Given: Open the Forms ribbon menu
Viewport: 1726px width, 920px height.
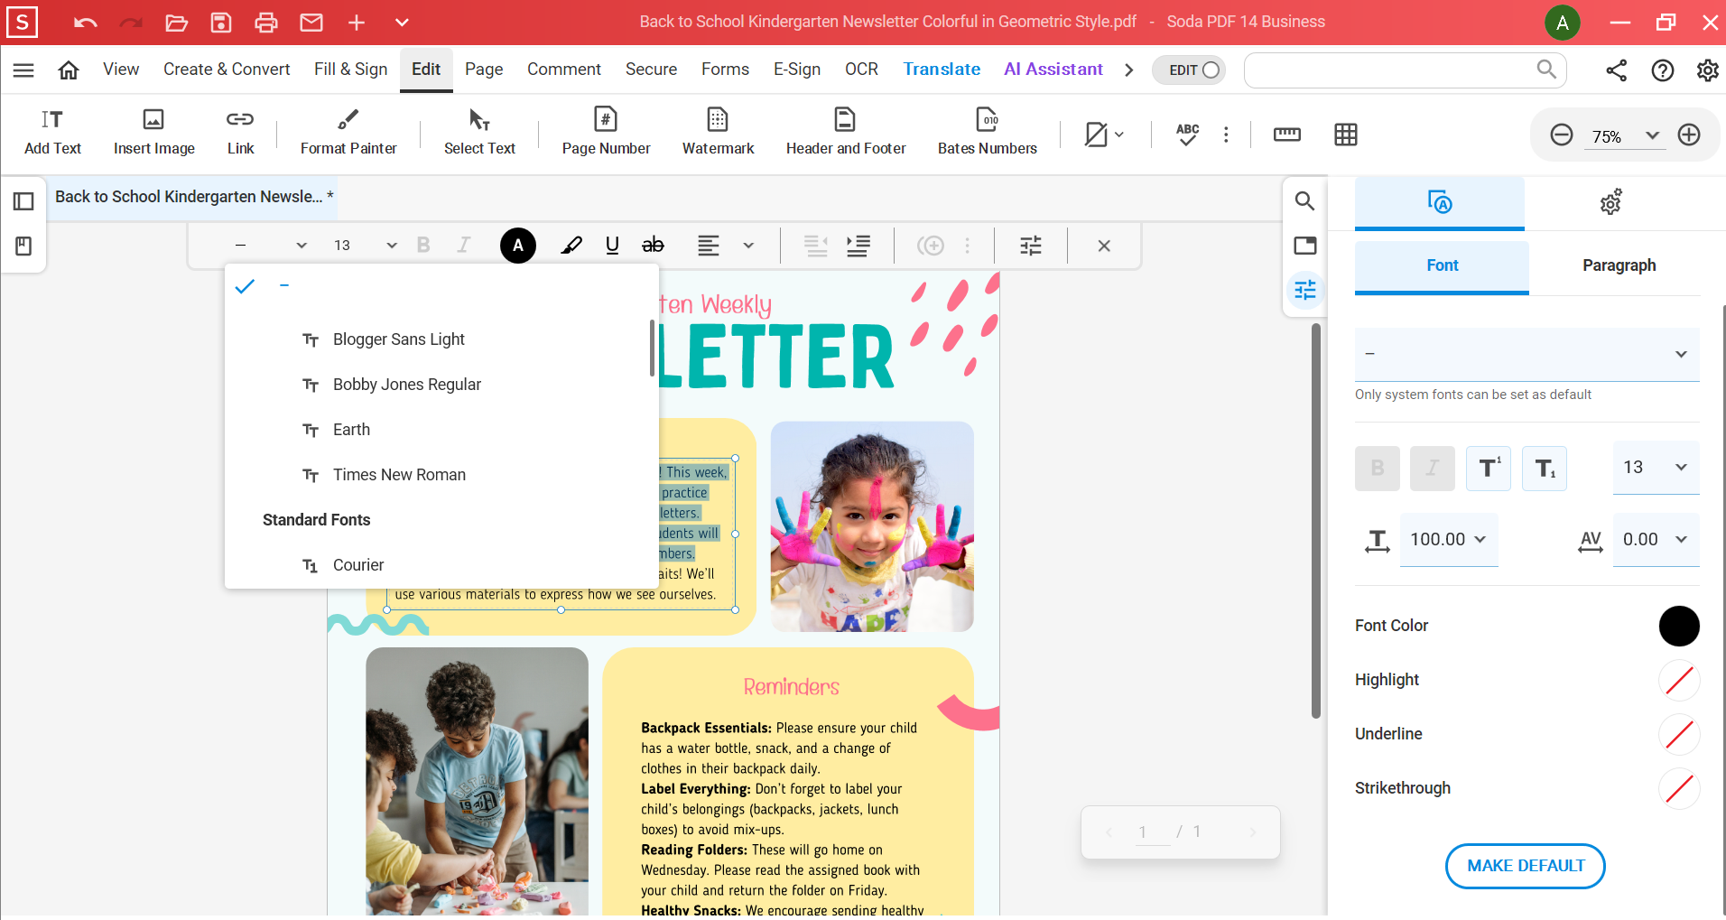Looking at the screenshot, I should coord(725,69).
